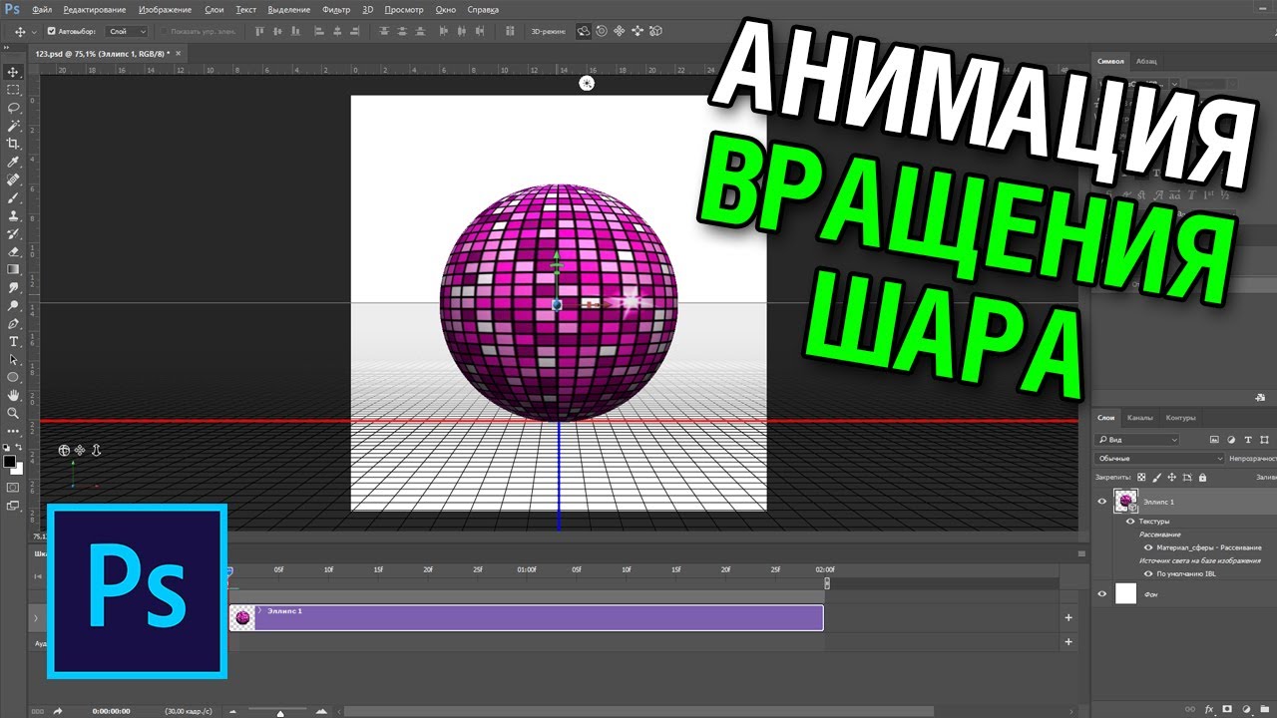
Task: Select the Hand tool
Action: click(x=14, y=395)
